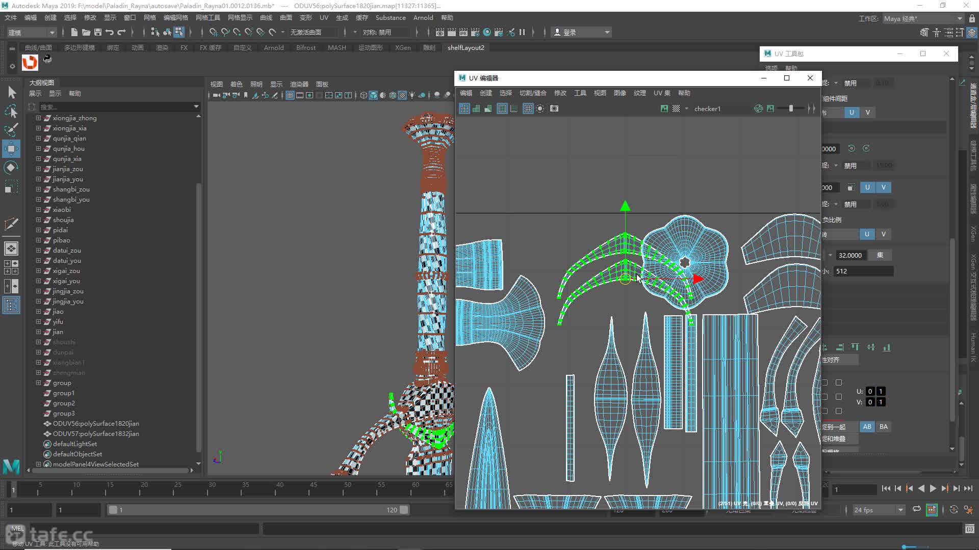Activate the Paint selection tool
This screenshot has width=979, height=550.
pyautogui.click(x=11, y=129)
